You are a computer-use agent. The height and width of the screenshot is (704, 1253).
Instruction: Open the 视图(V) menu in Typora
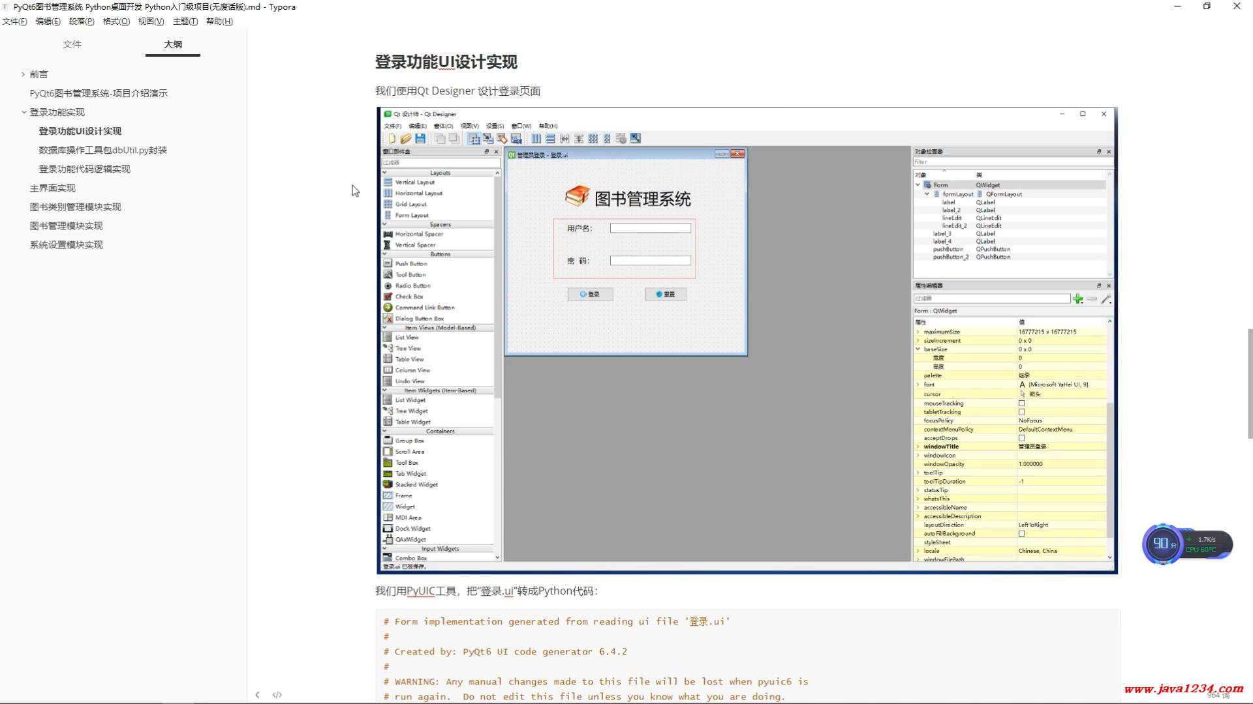tap(151, 22)
